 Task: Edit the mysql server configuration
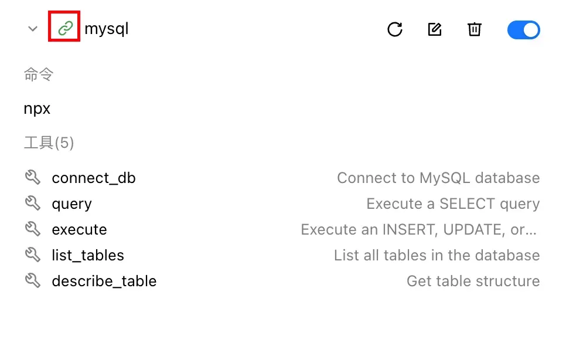(x=435, y=29)
